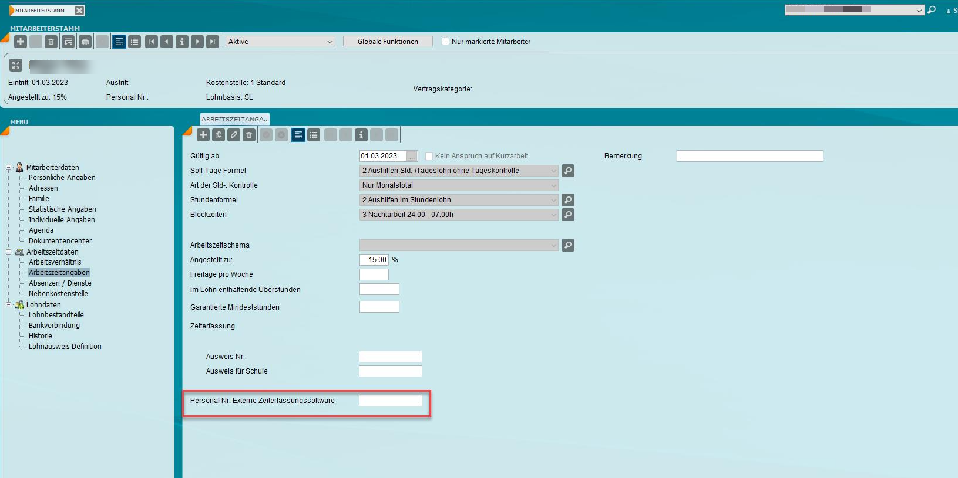Open the Stundenformel dropdown
958x478 pixels.
458,200
